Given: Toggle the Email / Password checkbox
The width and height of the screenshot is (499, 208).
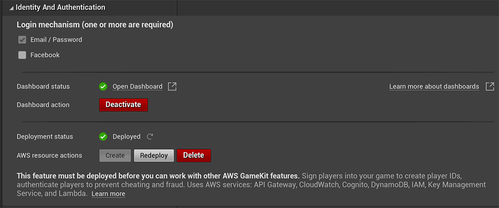Looking at the screenshot, I should (x=22, y=40).
